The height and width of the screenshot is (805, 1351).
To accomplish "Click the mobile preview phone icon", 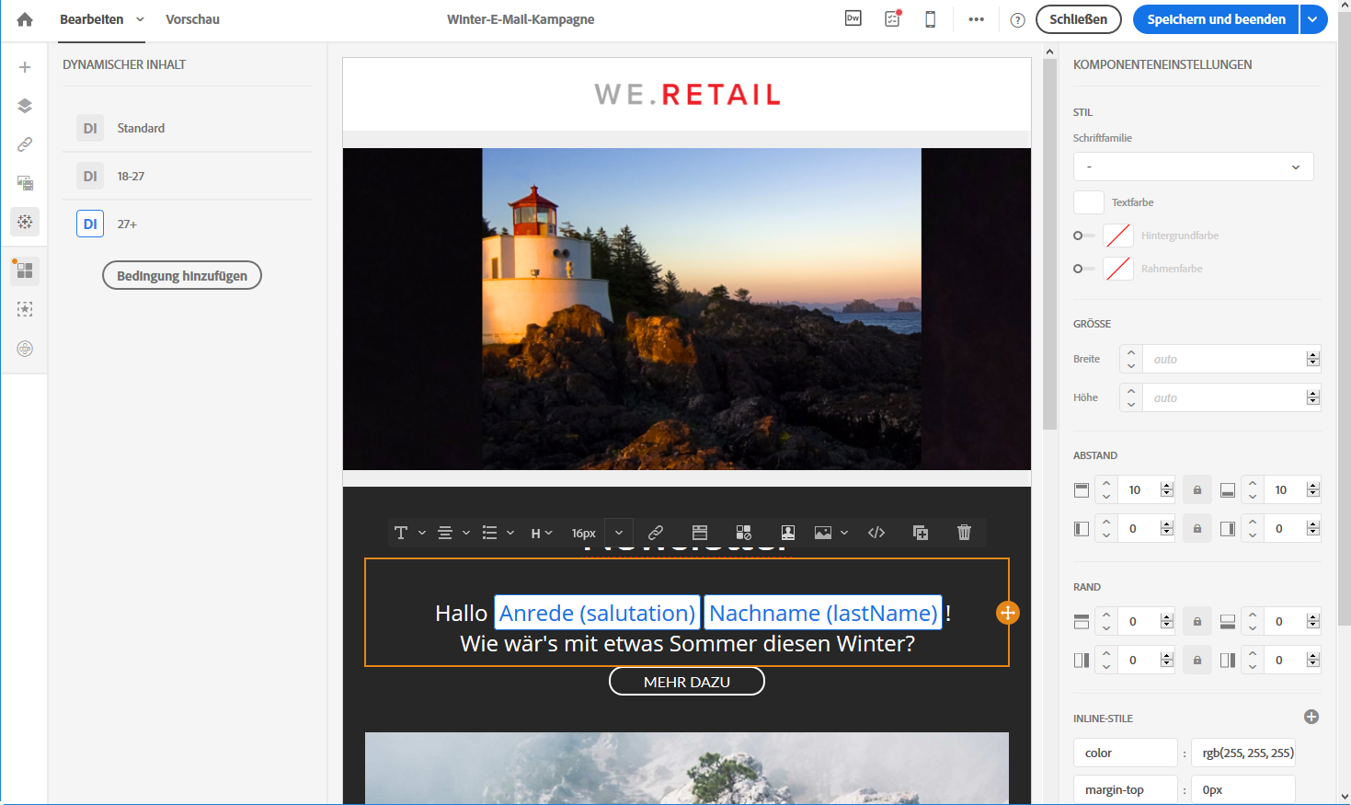I will click(x=930, y=19).
